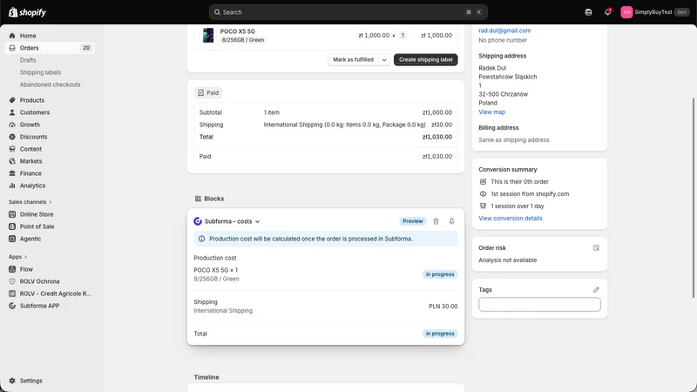Open Drafts under Orders
This screenshot has width=697, height=392.
click(28, 60)
